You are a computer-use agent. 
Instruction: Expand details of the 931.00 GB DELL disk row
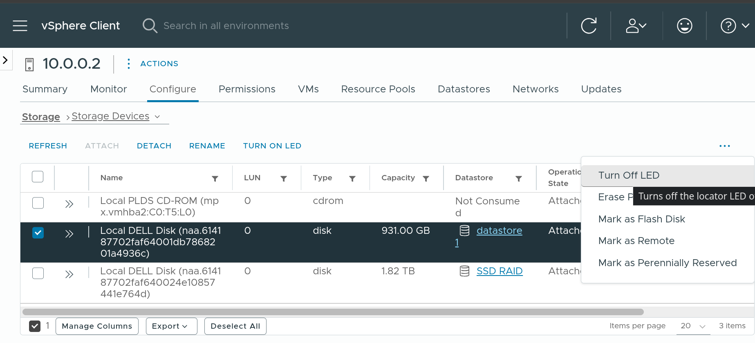tap(69, 233)
